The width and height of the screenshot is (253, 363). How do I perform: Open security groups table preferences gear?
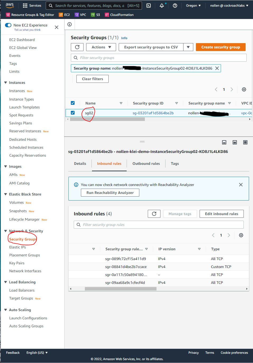(x=244, y=89)
